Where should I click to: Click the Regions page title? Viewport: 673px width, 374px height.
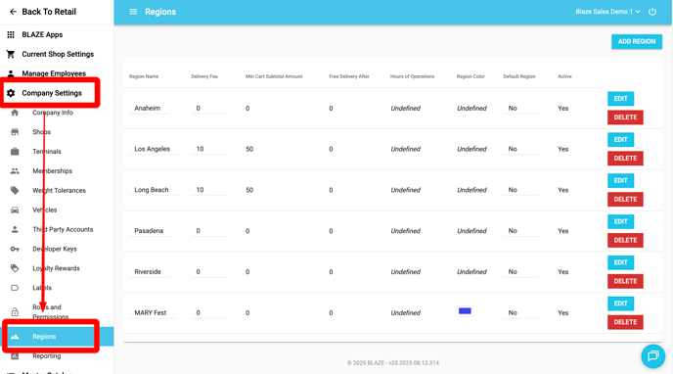[x=160, y=12]
